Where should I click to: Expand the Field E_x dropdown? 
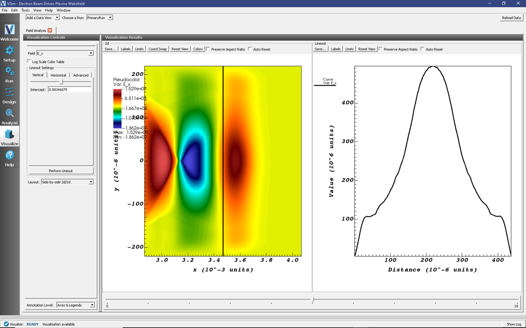click(65, 53)
